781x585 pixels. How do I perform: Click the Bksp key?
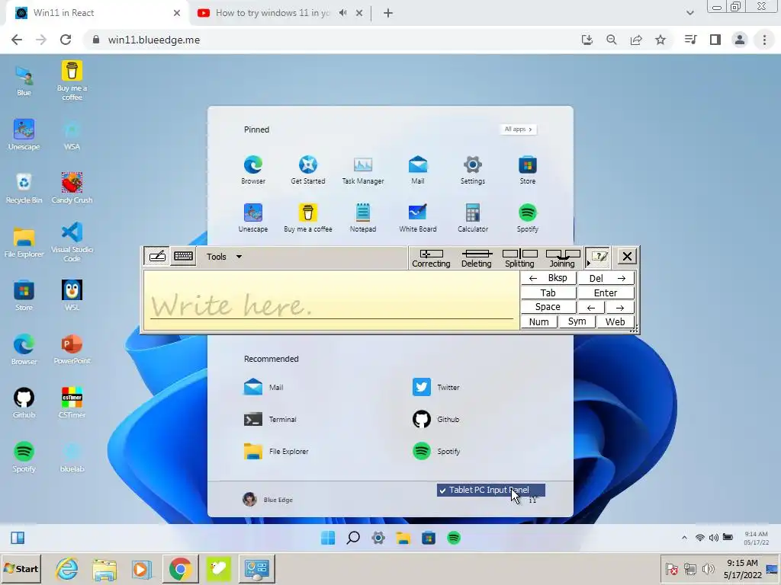point(548,278)
